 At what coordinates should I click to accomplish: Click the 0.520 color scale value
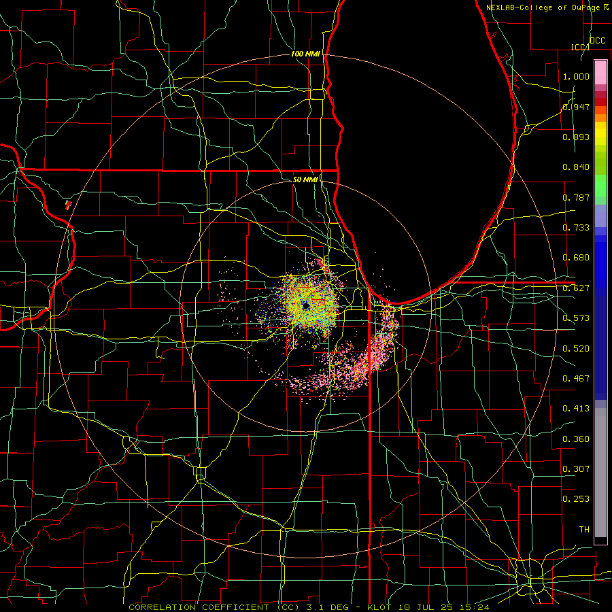point(576,349)
